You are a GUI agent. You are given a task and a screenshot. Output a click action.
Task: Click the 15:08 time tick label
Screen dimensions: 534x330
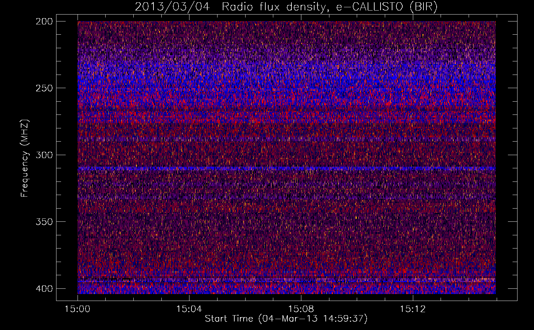[x=301, y=309]
